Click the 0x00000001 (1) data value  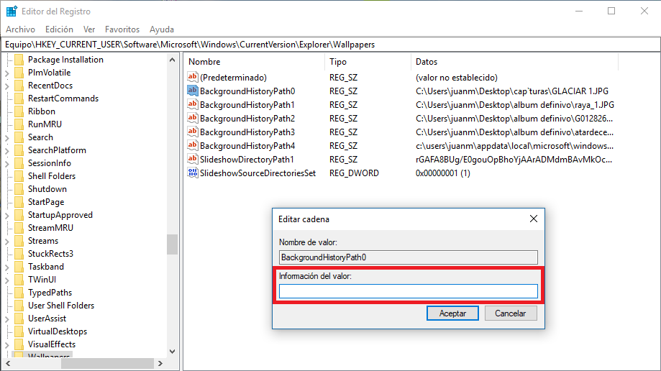pos(442,173)
